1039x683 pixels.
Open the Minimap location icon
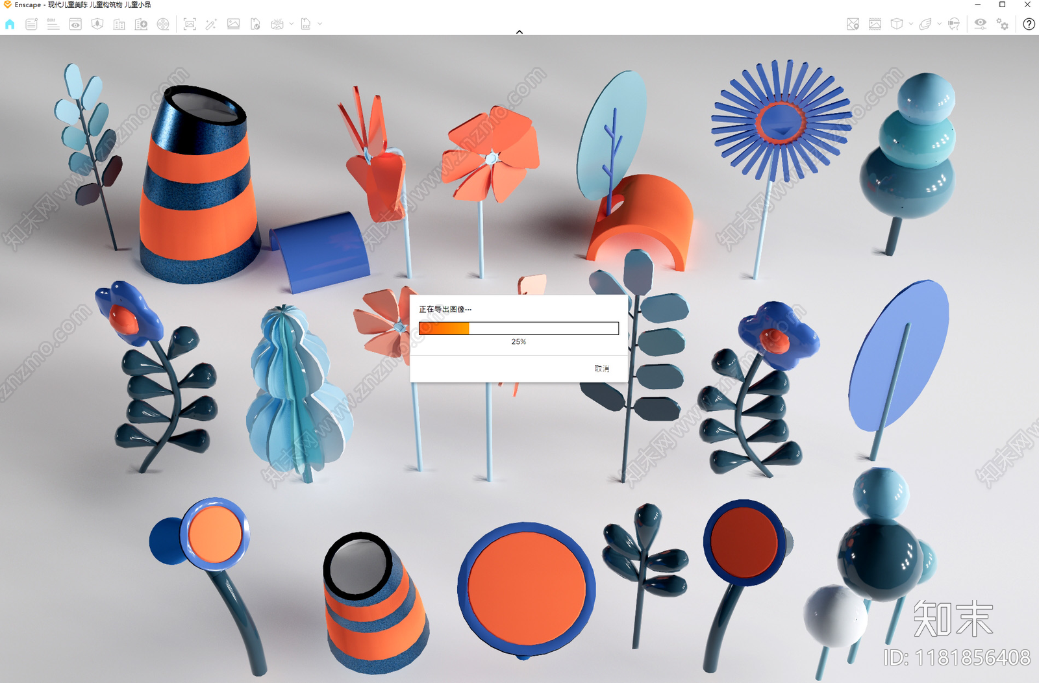pyautogui.click(x=853, y=24)
